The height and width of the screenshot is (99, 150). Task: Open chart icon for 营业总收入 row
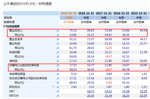click(58, 31)
